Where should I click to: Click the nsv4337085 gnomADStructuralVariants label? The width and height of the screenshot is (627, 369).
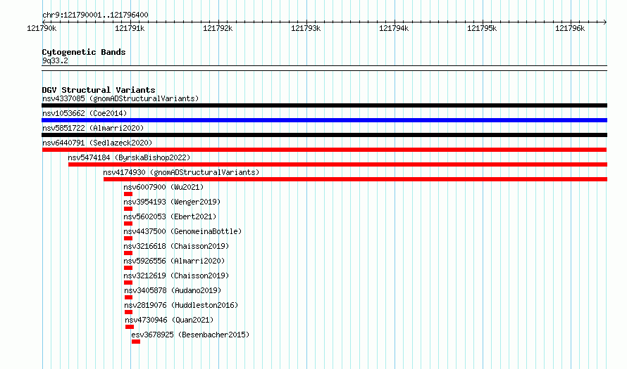(120, 98)
